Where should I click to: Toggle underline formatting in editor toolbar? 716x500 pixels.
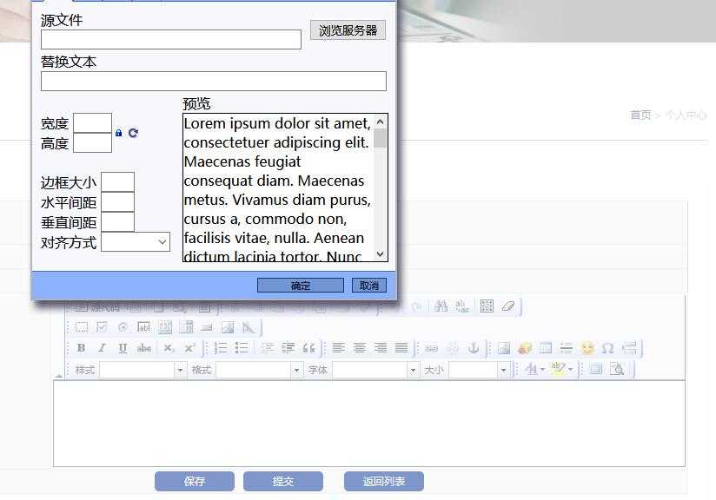pyautogui.click(x=123, y=348)
